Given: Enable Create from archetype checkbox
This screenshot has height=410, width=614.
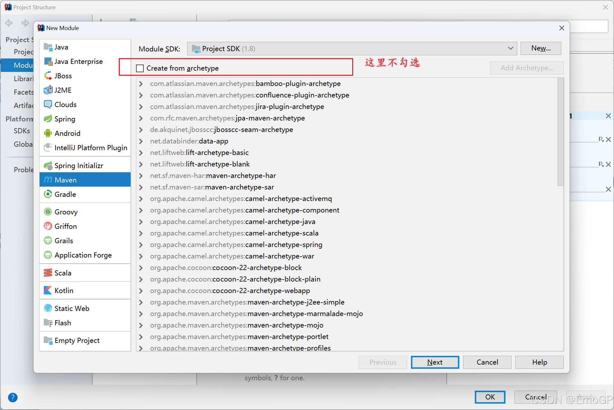Looking at the screenshot, I should pyautogui.click(x=140, y=68).
